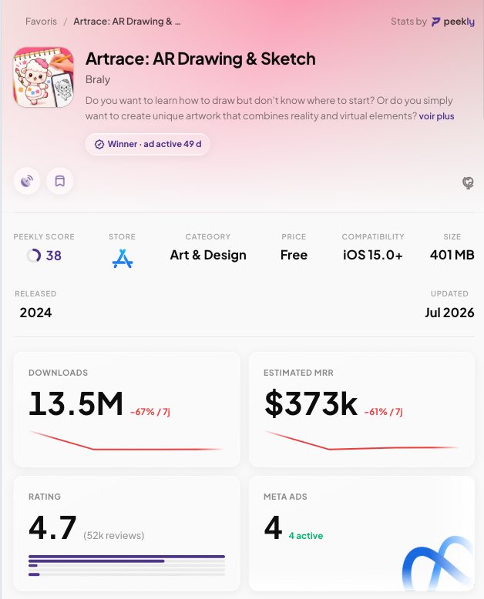Click the iOS 15.0+ compatibility value
This screenshot has width=484, height=599.
(x=373, y=255)
